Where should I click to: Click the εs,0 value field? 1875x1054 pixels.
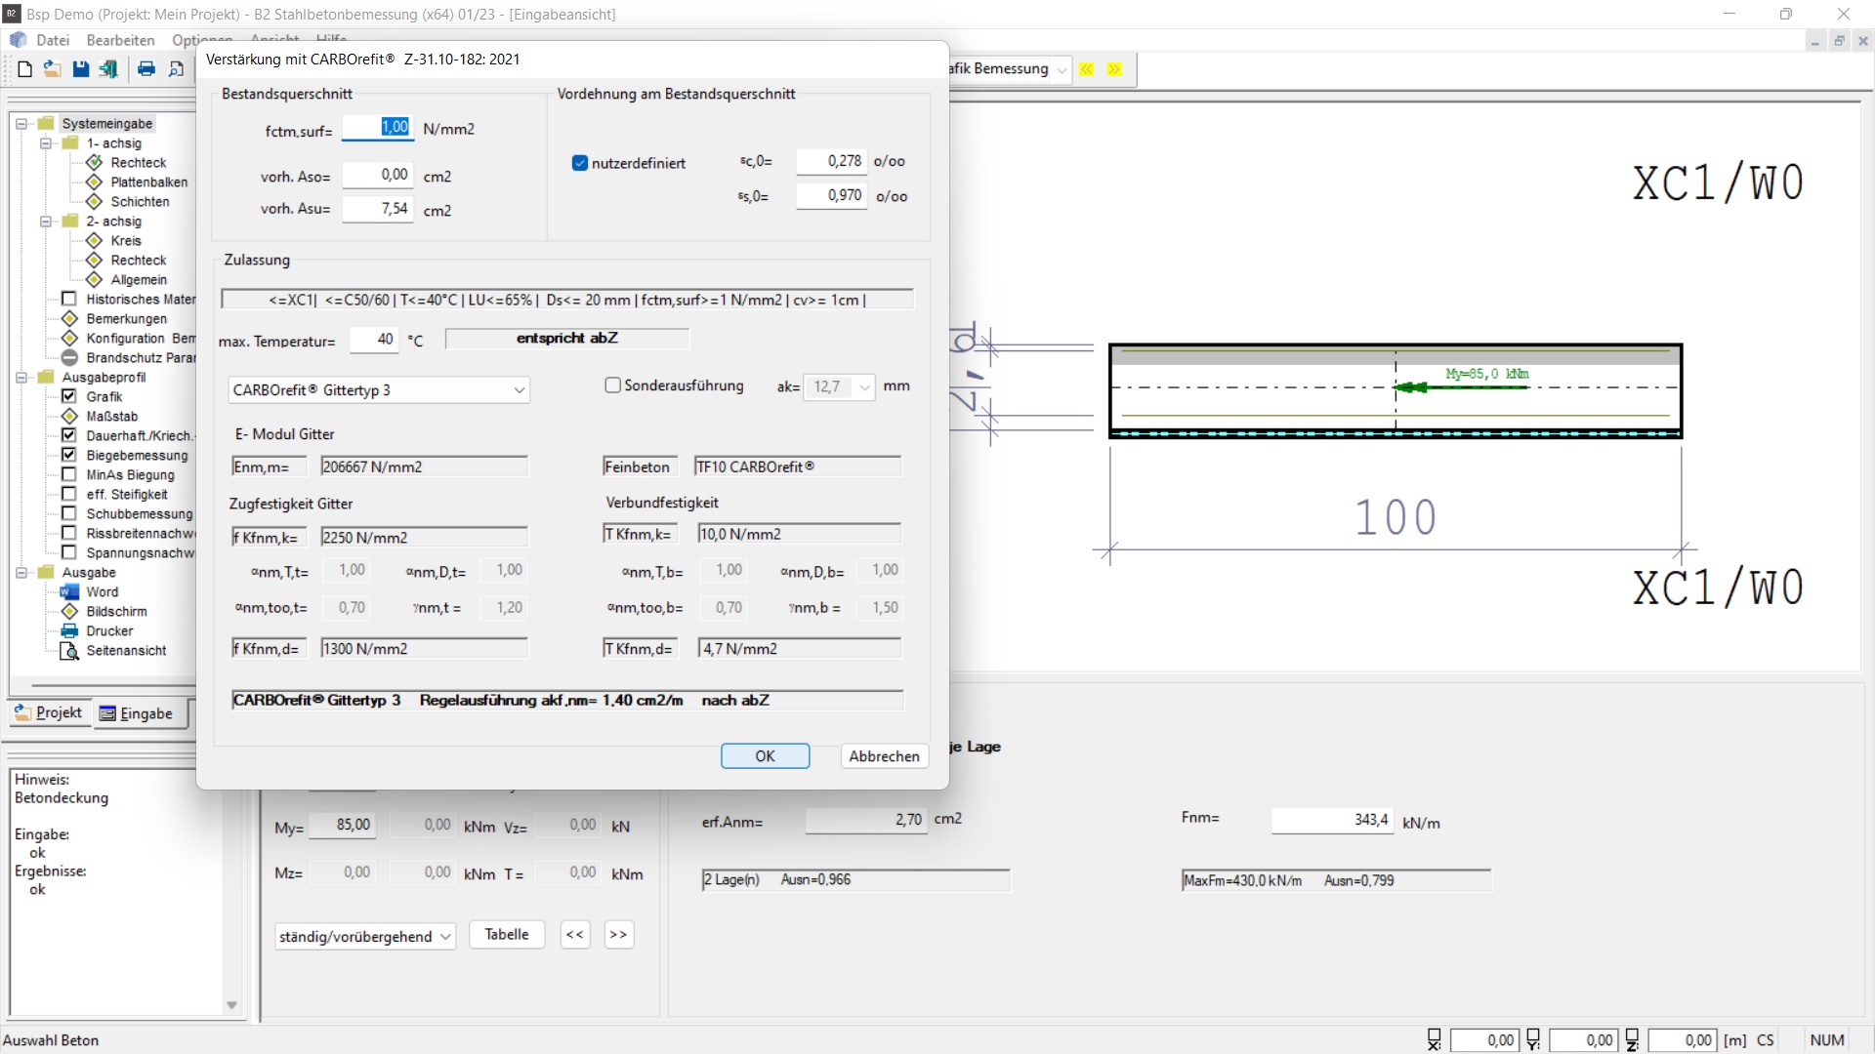point(831,195)
